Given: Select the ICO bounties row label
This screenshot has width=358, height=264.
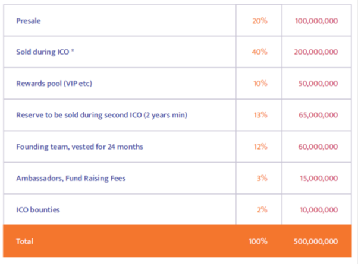Looking at the screenshot, I should [38, 209].
